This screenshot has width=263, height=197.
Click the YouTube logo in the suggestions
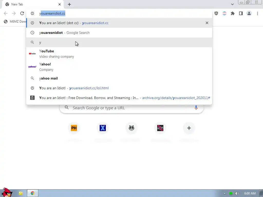pyautogui.click(x=32, y=54)
